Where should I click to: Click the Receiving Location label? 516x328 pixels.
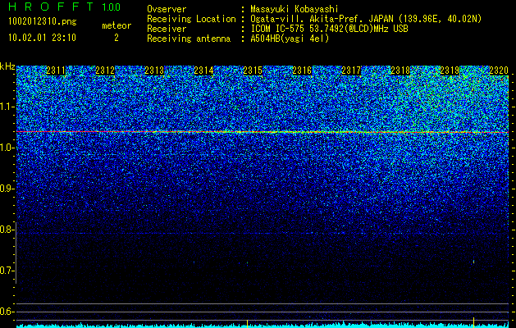[191, 19]
